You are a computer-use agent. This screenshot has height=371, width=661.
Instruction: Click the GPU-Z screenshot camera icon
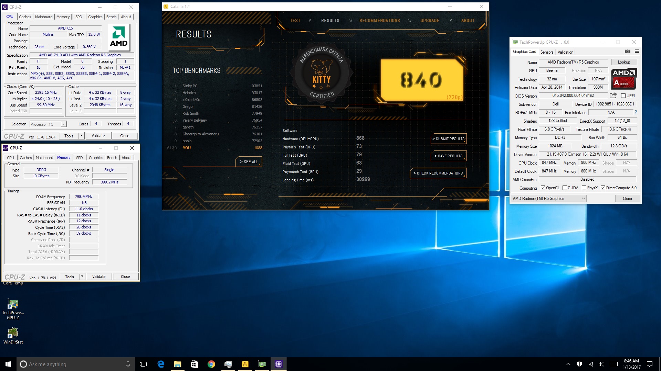(627, 52)
